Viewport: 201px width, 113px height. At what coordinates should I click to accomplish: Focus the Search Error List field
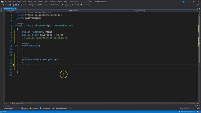[x=188, y=108]
